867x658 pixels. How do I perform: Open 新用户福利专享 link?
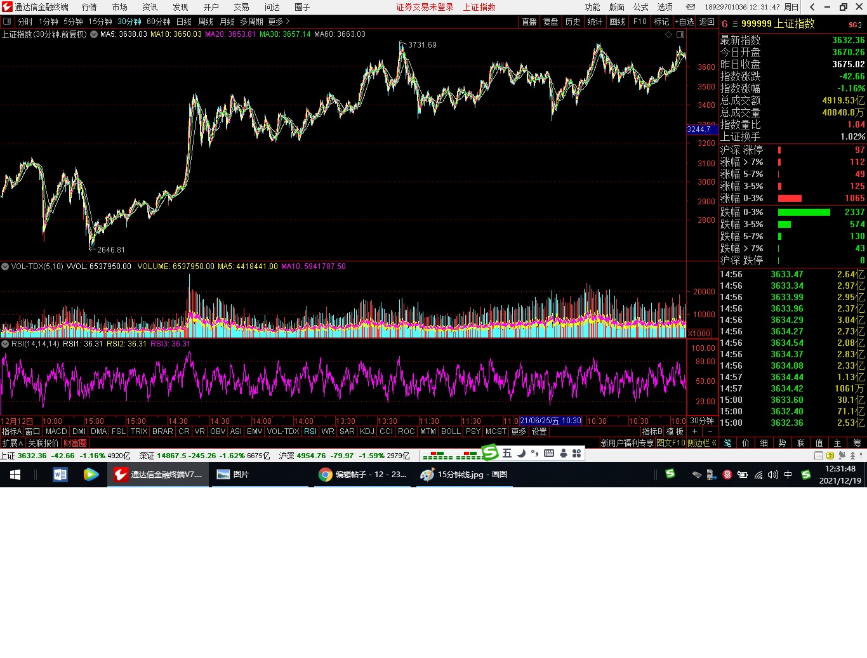[627, 443]
